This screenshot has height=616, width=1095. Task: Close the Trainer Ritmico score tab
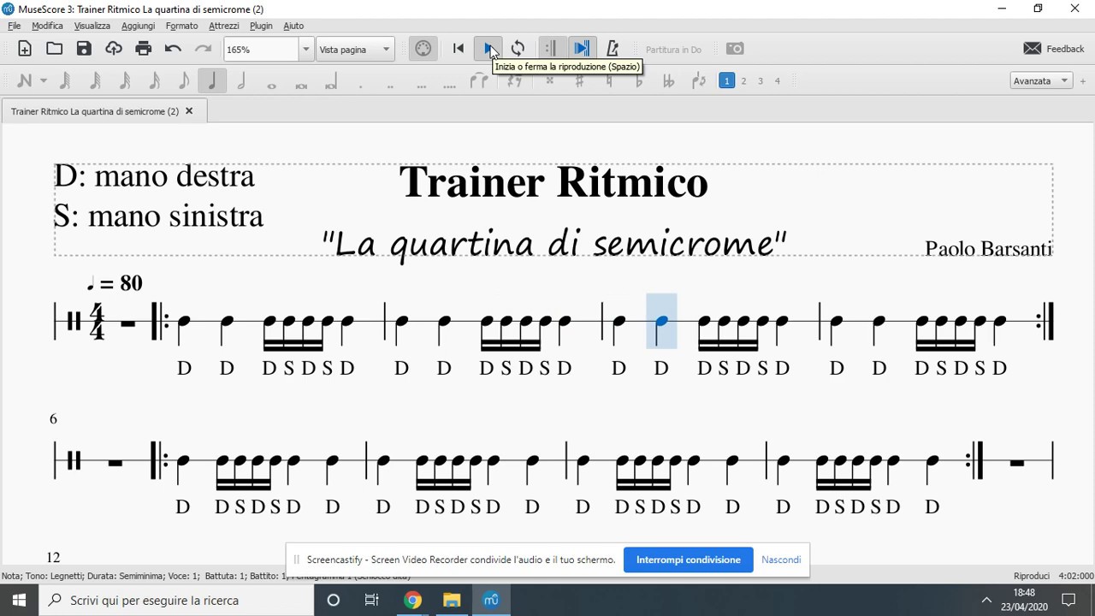pyautogui.click(x=189, y=111)
